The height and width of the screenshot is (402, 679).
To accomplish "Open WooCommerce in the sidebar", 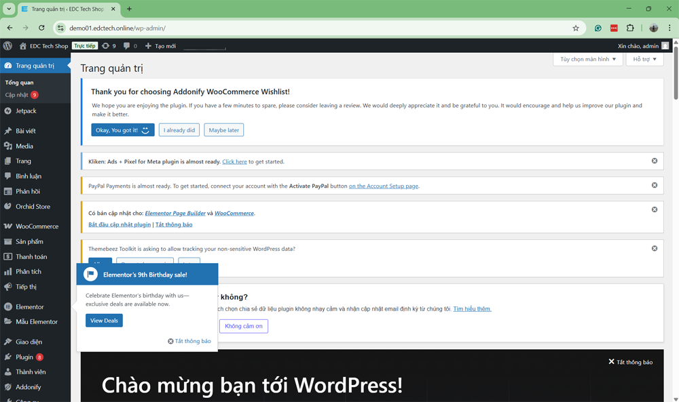I will point(35,226).
